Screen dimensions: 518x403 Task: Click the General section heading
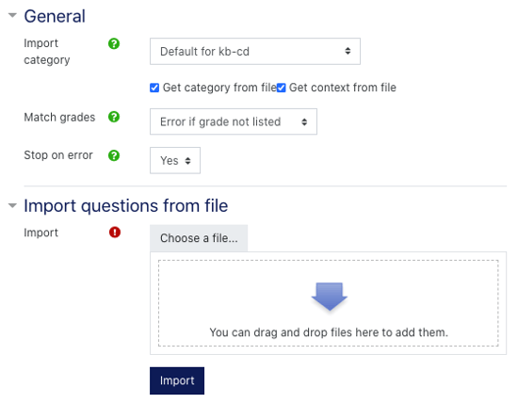(55, 16)
